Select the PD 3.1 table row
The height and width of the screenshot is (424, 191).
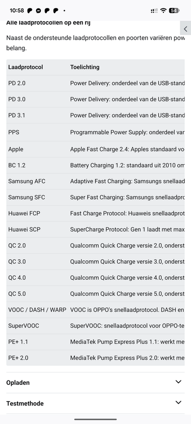pyautogui.click(x=95, y=115)
